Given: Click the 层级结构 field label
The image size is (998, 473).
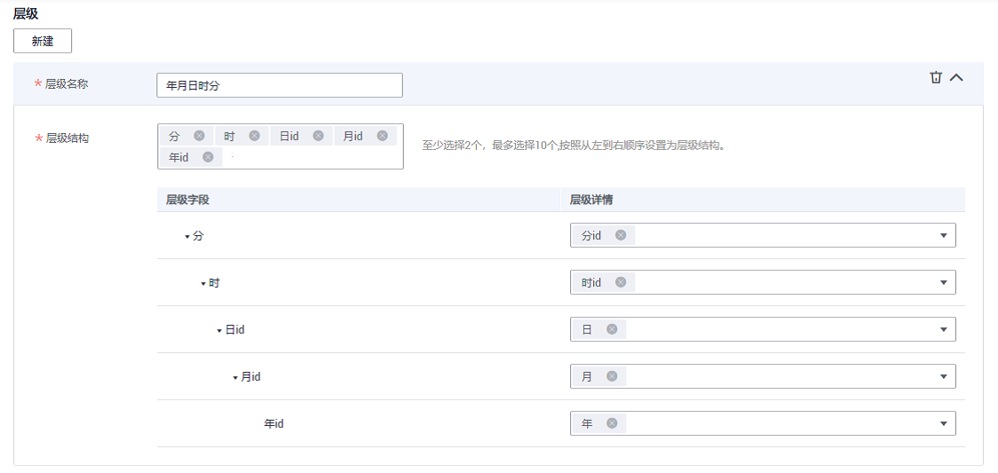Looking at the screenshot, I should 67,138.
